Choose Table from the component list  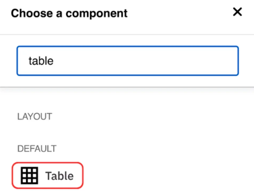(x=48, y=175)
